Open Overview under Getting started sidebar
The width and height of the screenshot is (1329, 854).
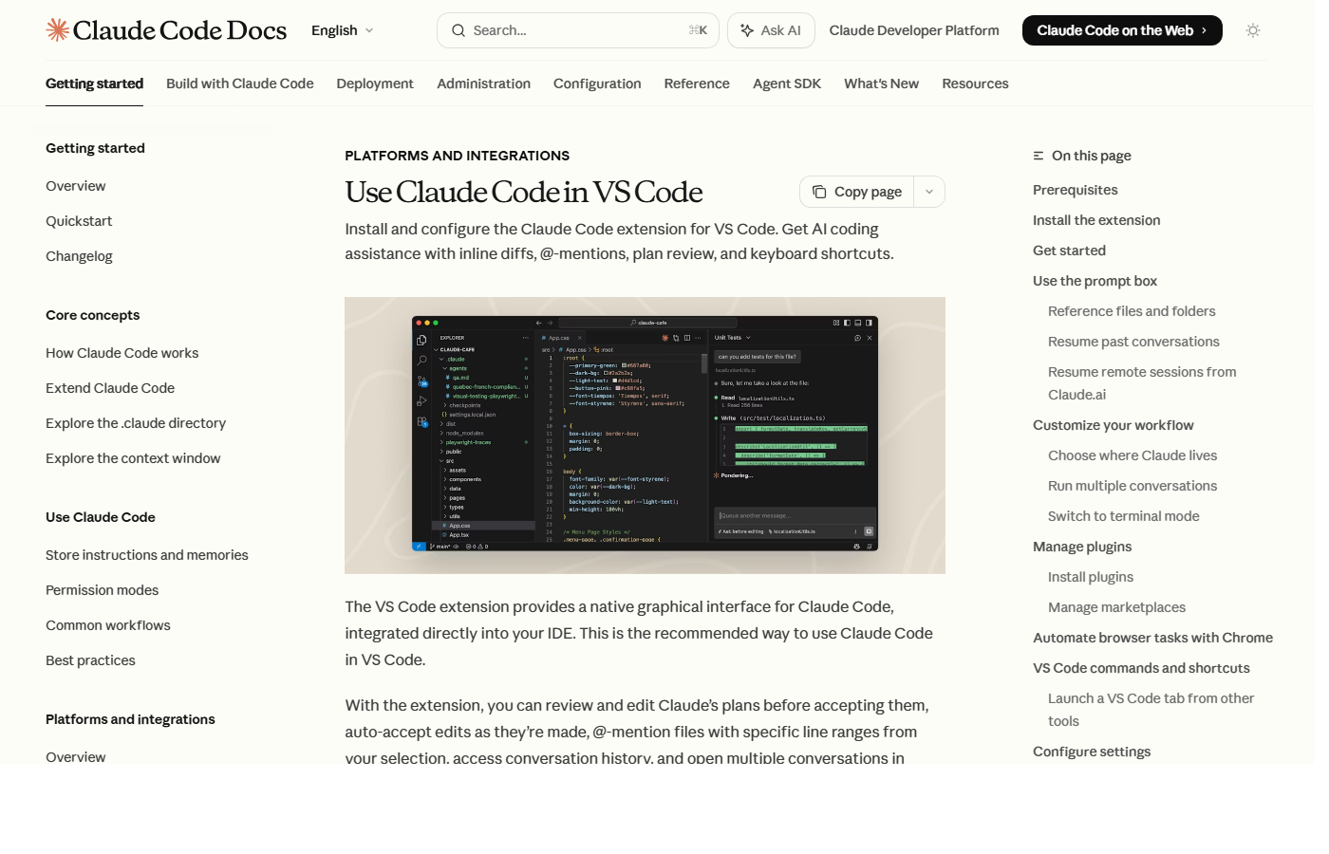76,186
